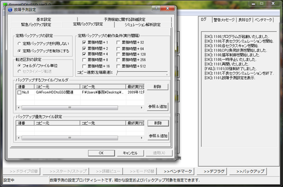Click >>バックアップ button in main window

tap(248, 171)
